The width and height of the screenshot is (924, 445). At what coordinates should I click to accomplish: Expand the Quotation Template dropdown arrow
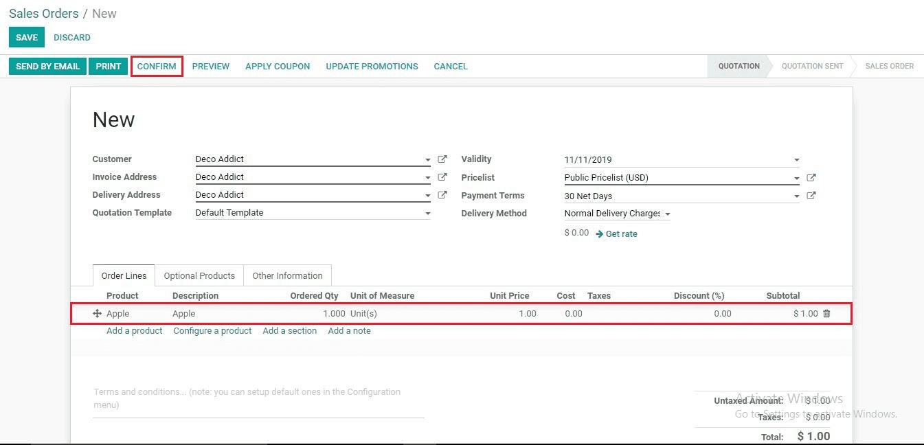[x=427, y=214]
